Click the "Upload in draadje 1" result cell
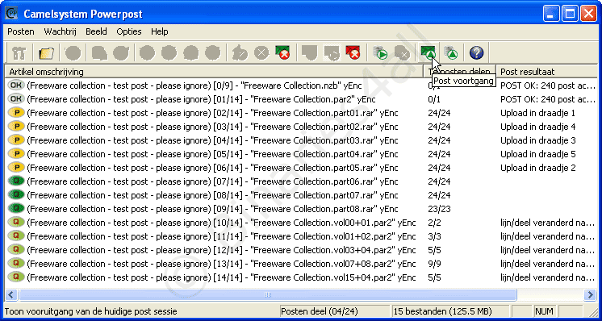 coord(538,113)
